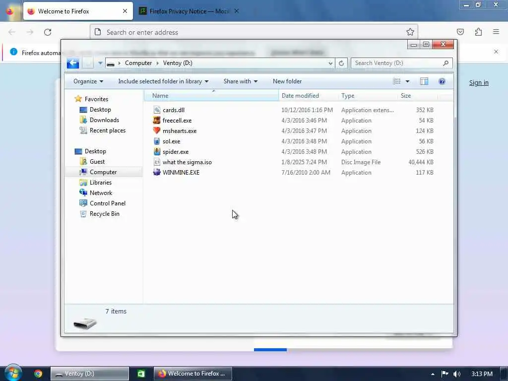Select the cards.dll file icon
Viewport: 508px width, 381px height.
[157, 110]
